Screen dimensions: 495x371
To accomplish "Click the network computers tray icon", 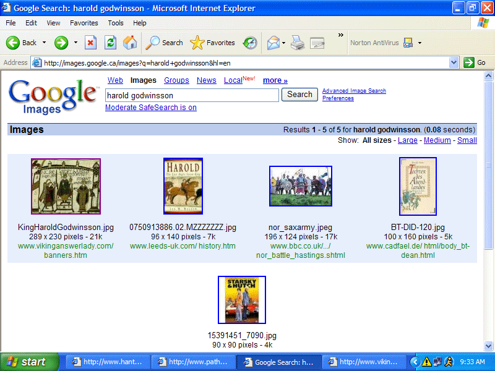I will [x=437, y=362].
